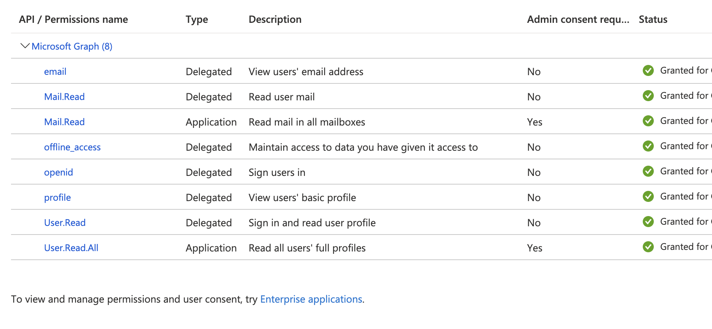The height and width of the screenshot is (329, 712).
Task: Open the Application Mail.Read permission
Action: 65,122
